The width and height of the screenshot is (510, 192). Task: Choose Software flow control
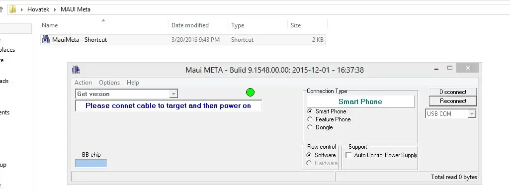pos(309,155)
